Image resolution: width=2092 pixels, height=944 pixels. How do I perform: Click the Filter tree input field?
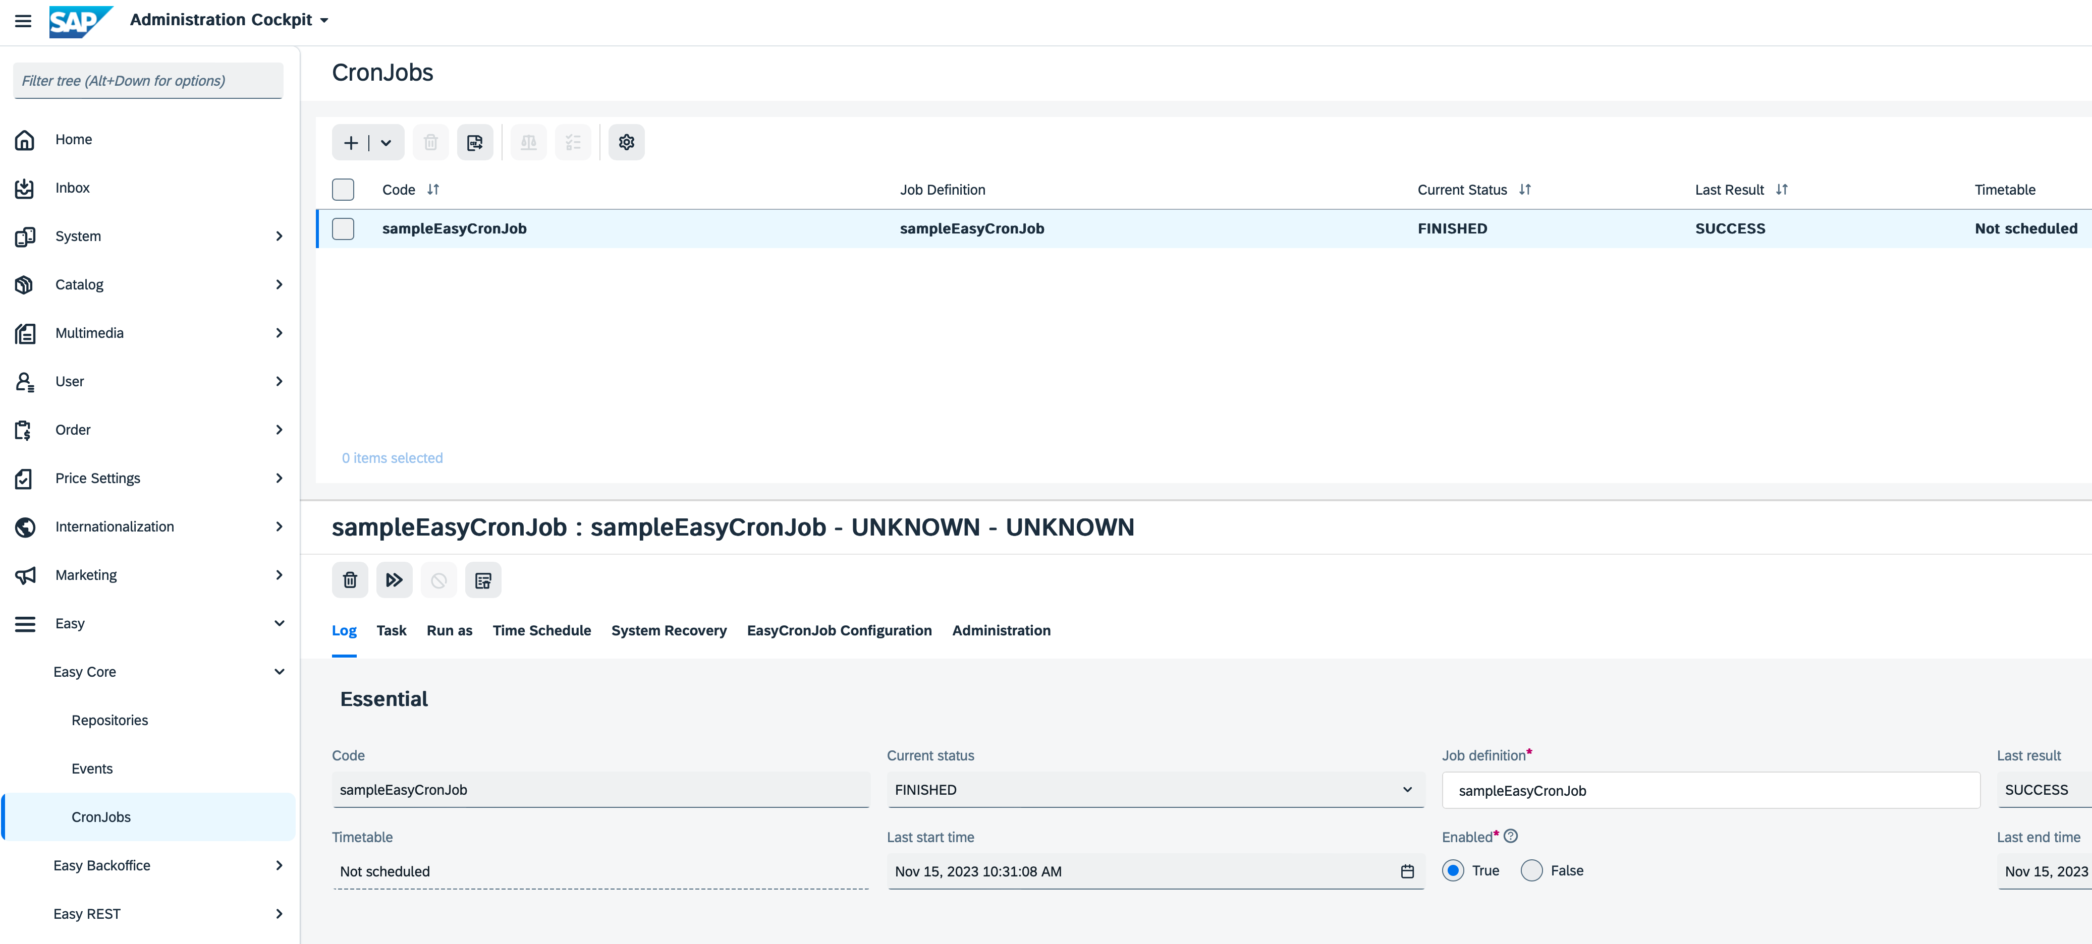(x=149, y=81)
